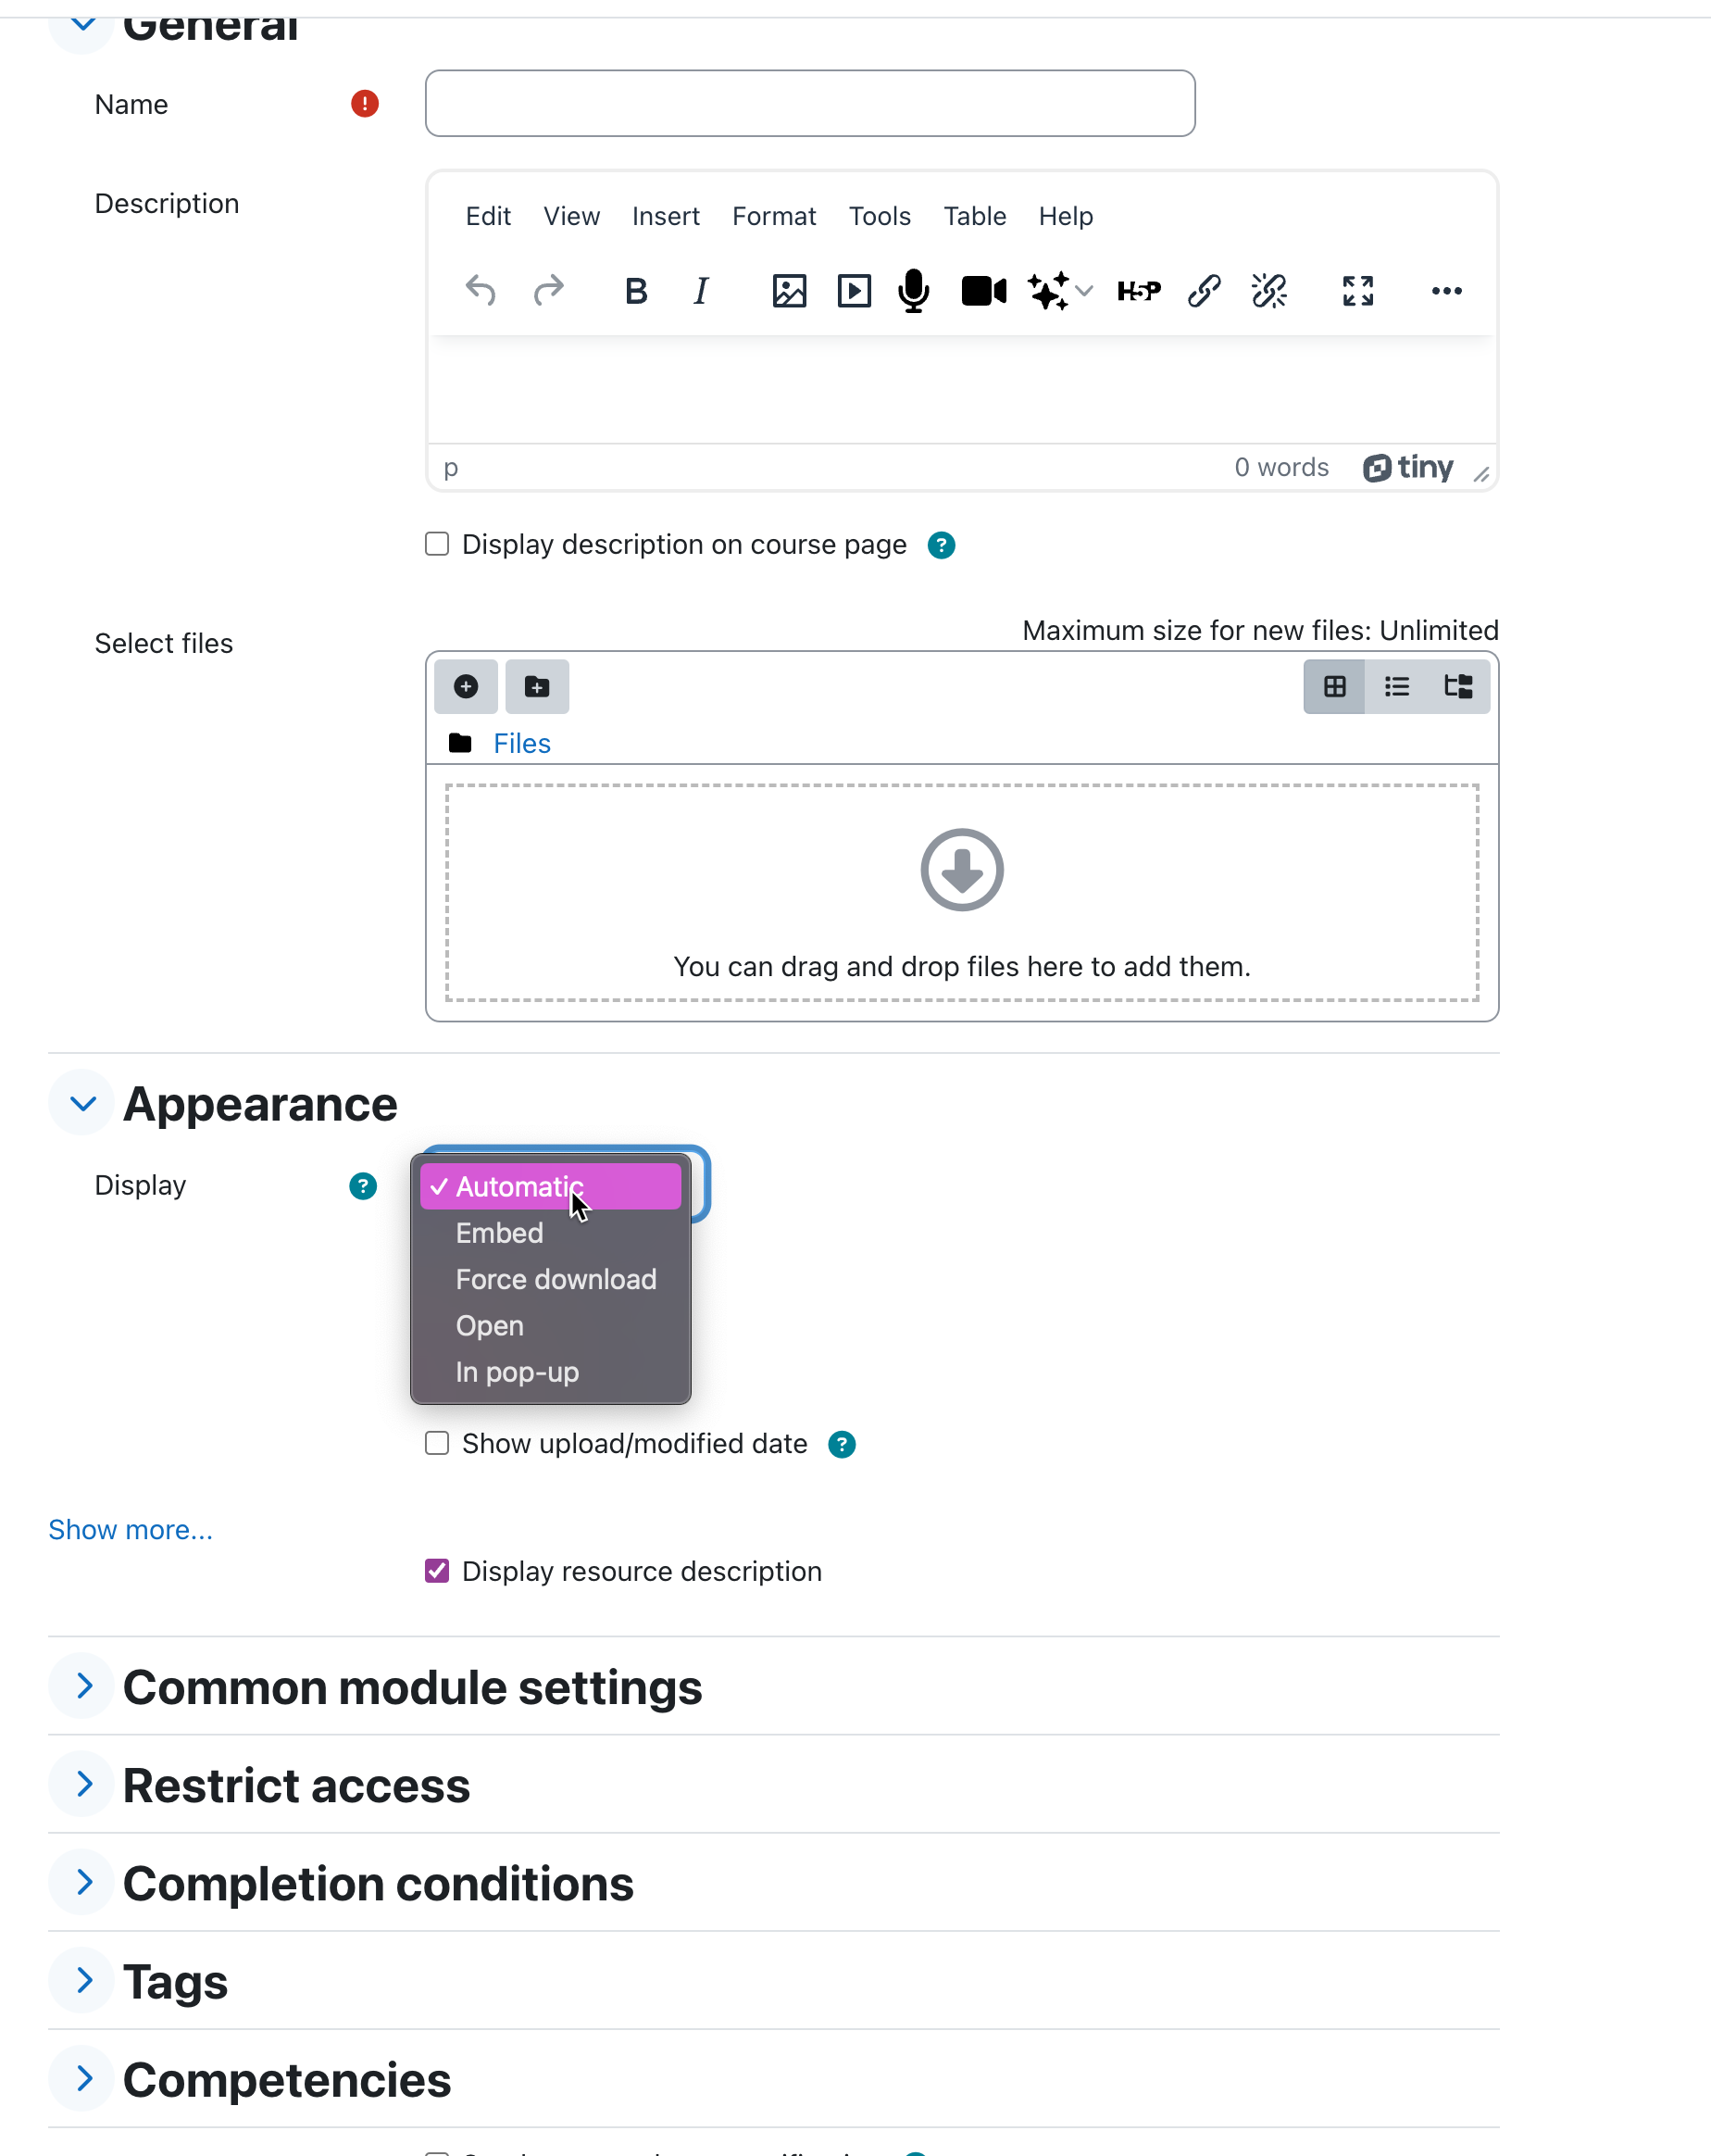The image size is (1711, 2156).
Task: Open the Help menu in editor
Action: click(x=1065, y=216)
